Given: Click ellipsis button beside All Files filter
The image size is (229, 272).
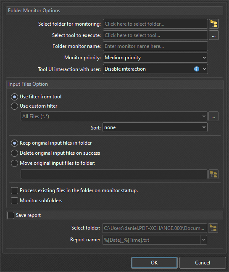Looking at the screenshot, I should (x=213, y=116).
